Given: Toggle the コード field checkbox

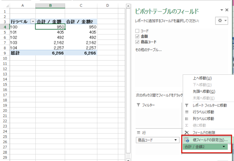Looking at the screenshot, I should point(137,31).
